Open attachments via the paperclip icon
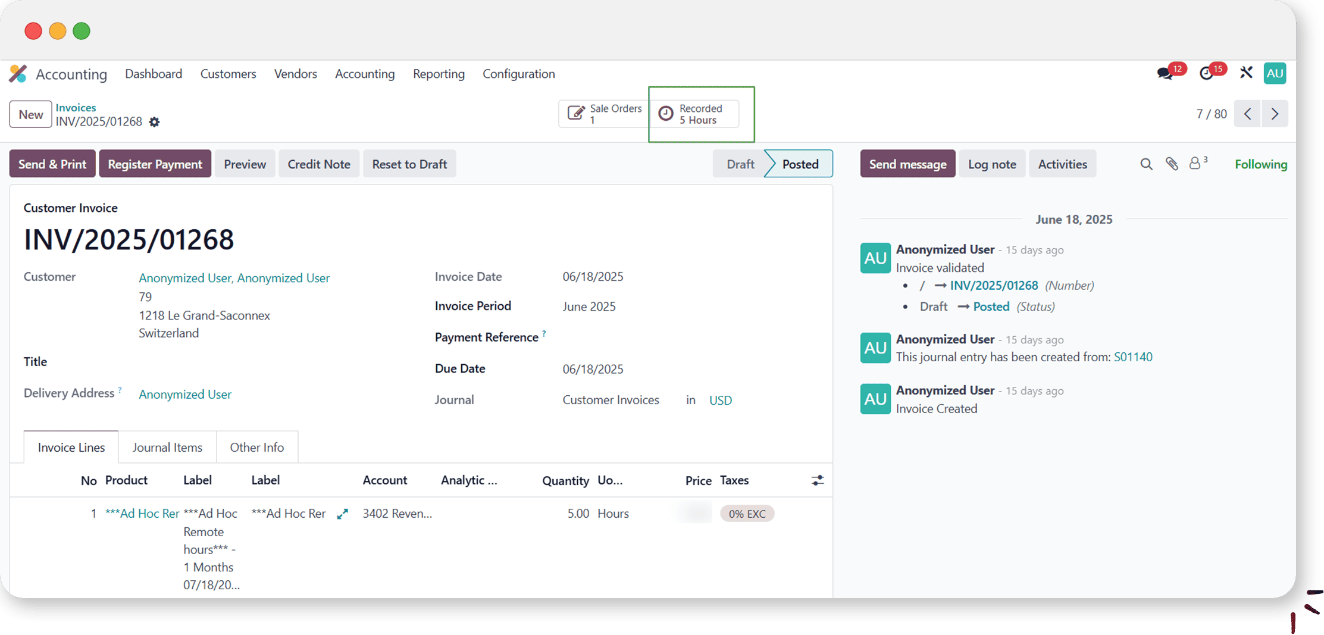Image resolution: width=1324 pixels, height=635 pixels. pyautogui.click(x=1172, y=164)
